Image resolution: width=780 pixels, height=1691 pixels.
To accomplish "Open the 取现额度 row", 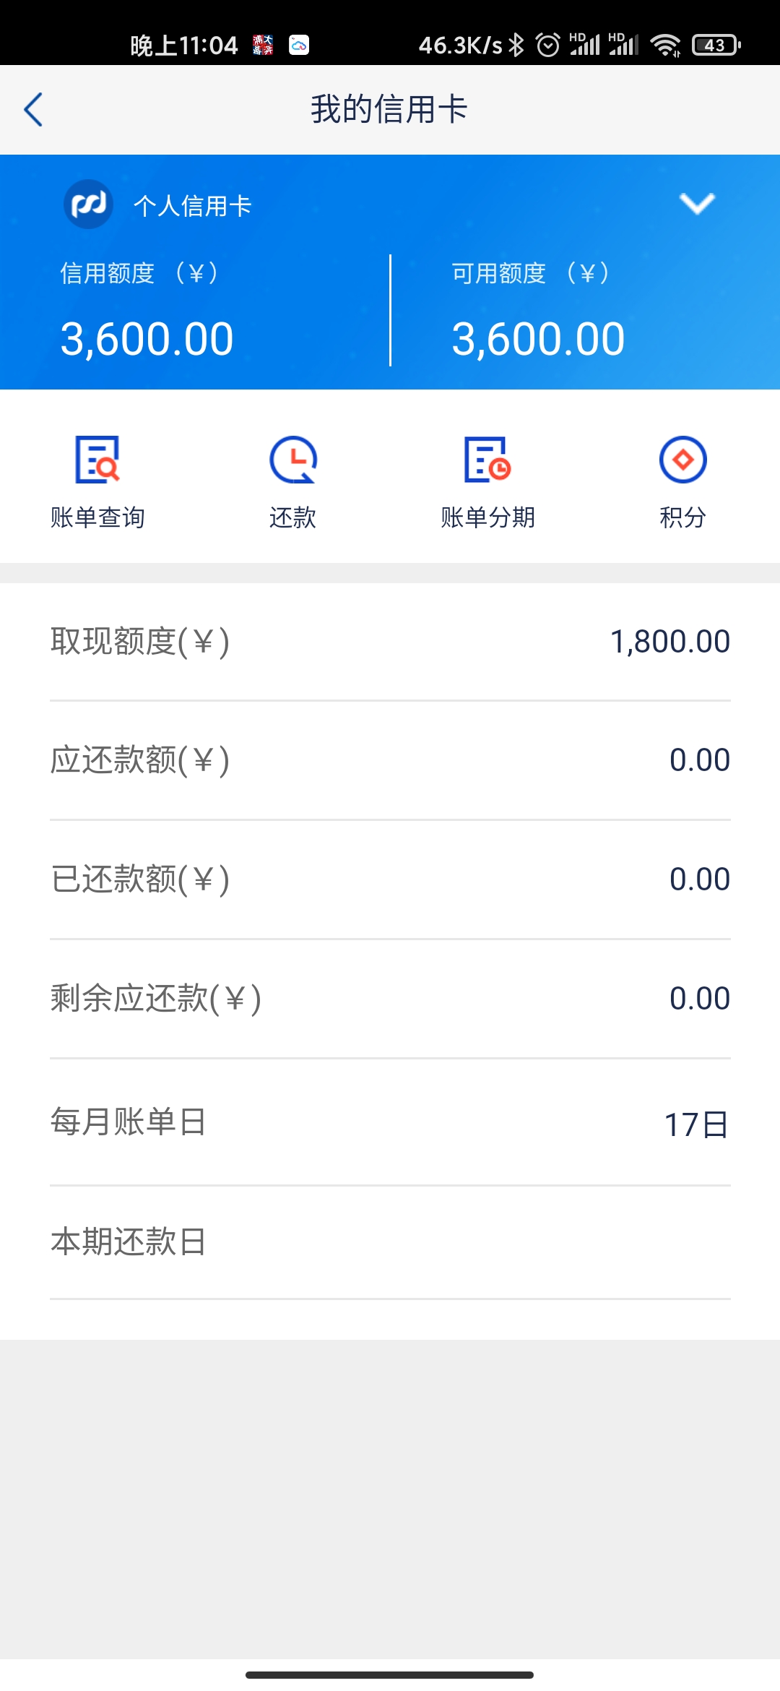I will click(x=390, y=642).
